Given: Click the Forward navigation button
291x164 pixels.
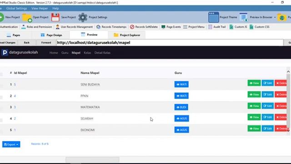Looking at the screenshot, I should pos(46,42).
